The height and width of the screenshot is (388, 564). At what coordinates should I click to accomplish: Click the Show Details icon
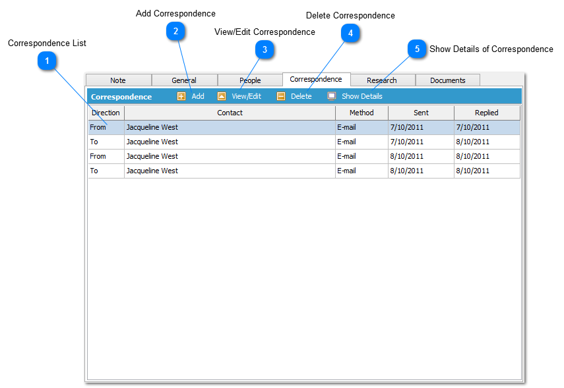332,96
